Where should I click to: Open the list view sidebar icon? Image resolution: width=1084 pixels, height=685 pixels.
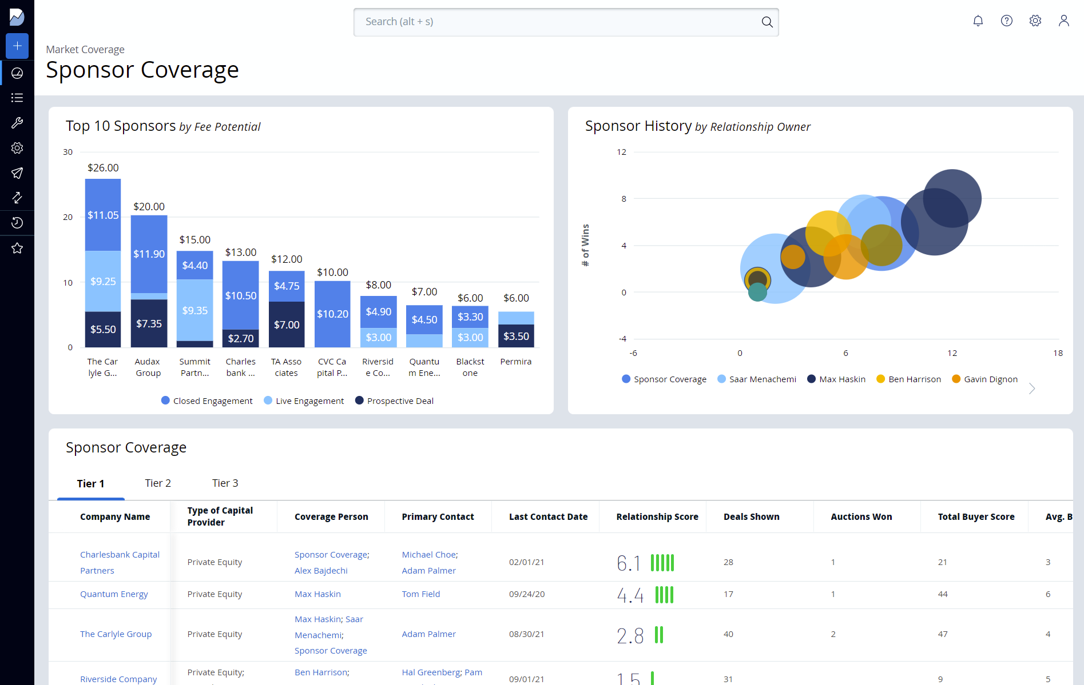pos(17,98)
